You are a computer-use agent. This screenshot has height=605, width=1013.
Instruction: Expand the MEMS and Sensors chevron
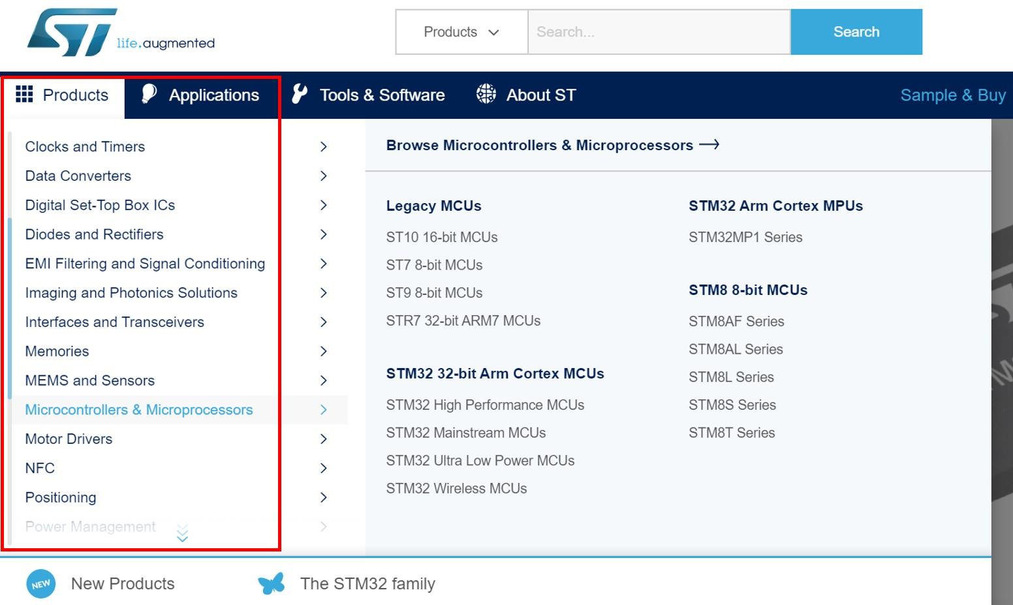pyautogui.click(x=324, y=380)
